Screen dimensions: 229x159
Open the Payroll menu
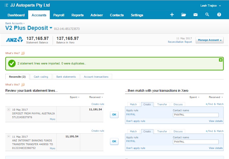[x=59, y=15]
